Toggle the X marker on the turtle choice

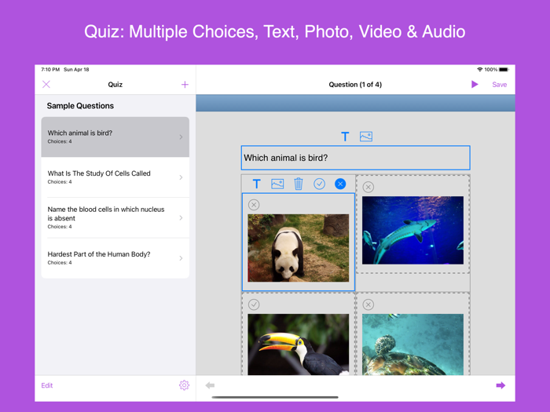(x=368, y=304)
